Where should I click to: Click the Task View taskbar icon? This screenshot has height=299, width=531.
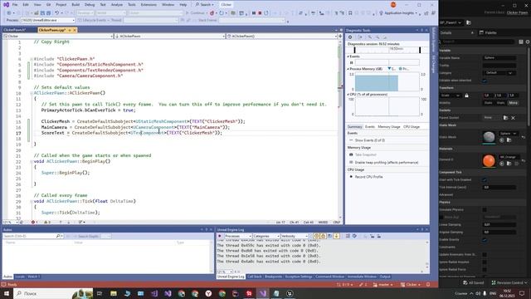[x=100, y=293]
